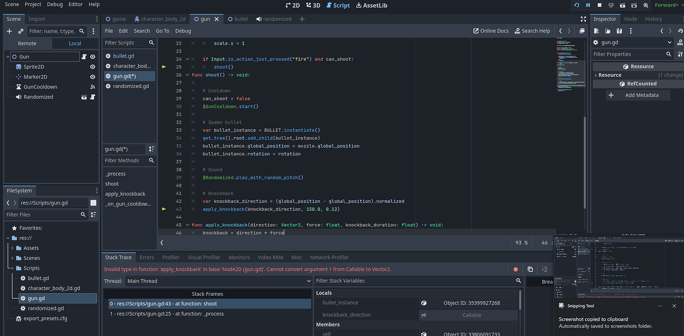Restart the running scene

click(576, 5)
